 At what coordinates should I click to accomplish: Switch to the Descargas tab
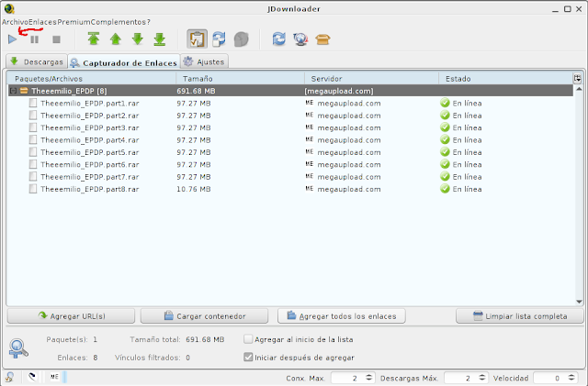point(37,61)
